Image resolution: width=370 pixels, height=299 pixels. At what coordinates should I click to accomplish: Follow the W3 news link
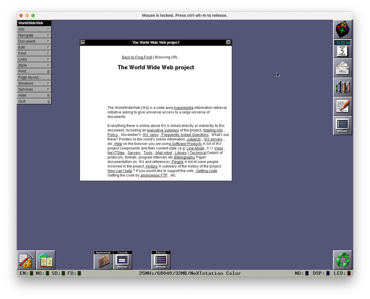pyautogui.click(x=151, y=135)
